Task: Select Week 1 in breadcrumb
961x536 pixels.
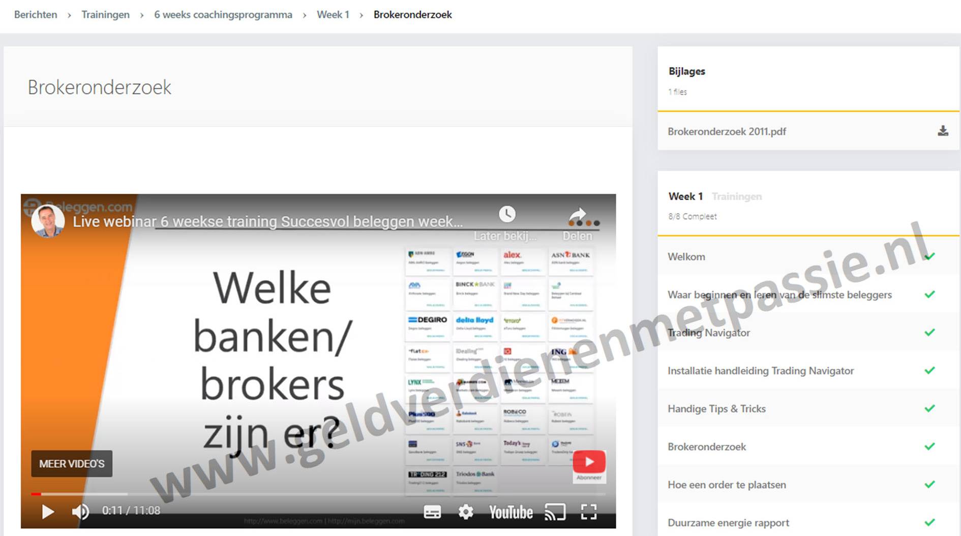Action: click(x=333, y=15)
